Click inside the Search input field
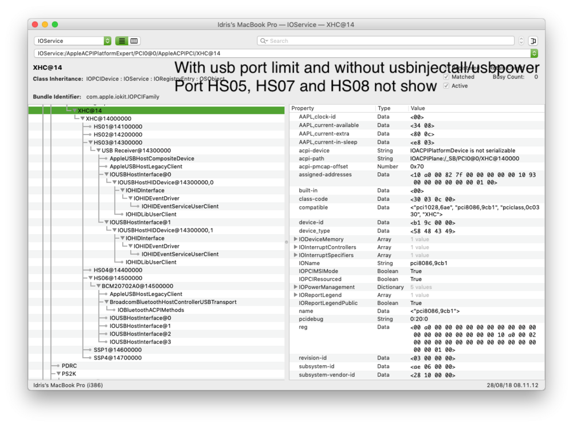573x427 pixels. (x=390, y=41)
